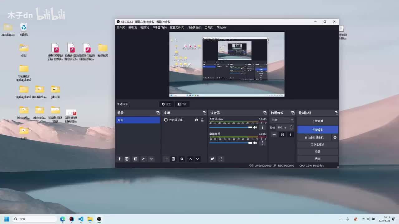Add a new source with the plus icon
This screenshot has width=399, height=224.
(166, 159)
